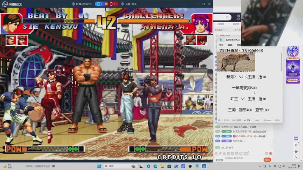This screenshot has height=170, width=303.
Task: Click the shield icon beside 斗鱼-包王
Action: tap(123, 4)
